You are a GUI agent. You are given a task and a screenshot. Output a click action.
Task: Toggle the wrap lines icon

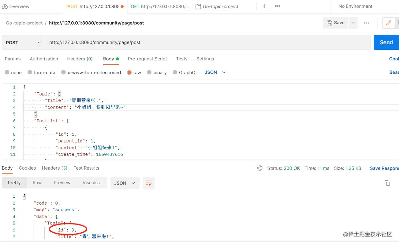tap(149, 183)
